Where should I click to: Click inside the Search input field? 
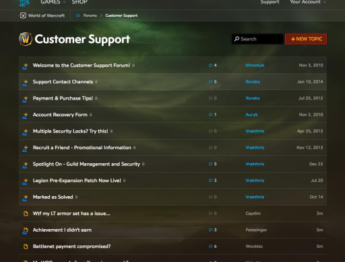[257, 39]
